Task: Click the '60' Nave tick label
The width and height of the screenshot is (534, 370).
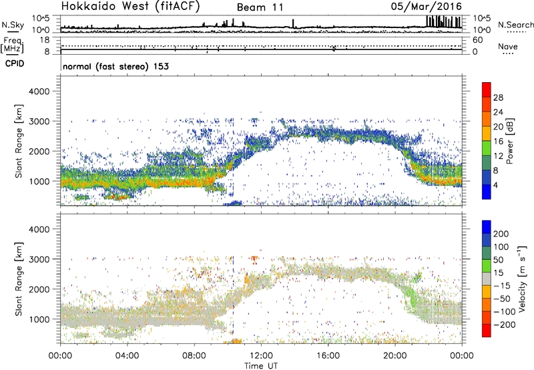Action: [x=477, y=40]
